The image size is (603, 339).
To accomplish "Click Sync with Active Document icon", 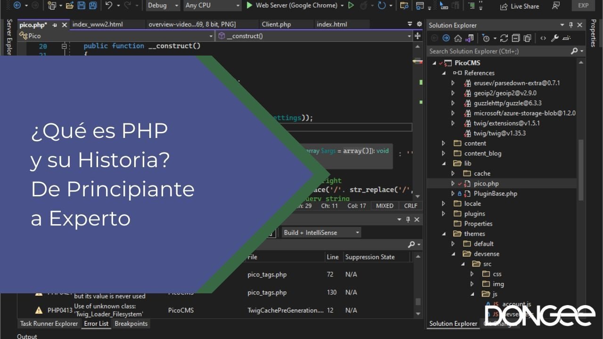I will (x=504, y=38).
